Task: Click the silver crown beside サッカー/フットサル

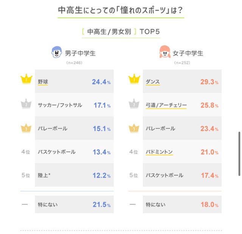Action: [x=26, y=105]
